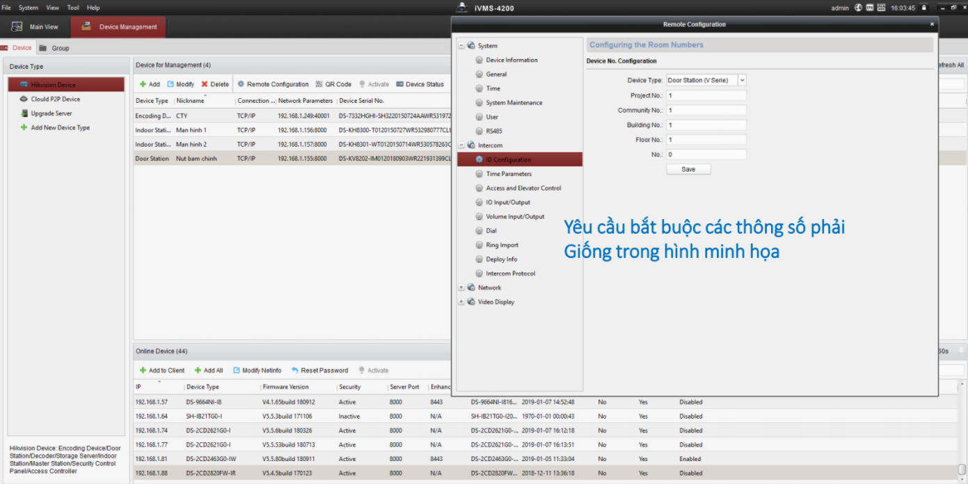This screenshot has height=484, width=968.
Task: Collapse the System tree node
Action: click(461, 46)
